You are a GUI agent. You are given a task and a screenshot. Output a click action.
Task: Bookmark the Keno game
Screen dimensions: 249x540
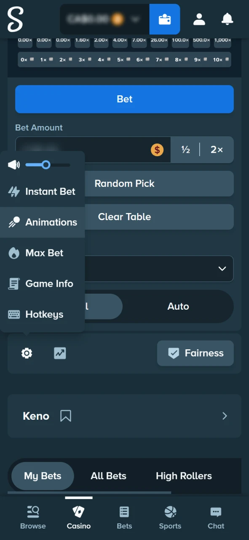65,416
